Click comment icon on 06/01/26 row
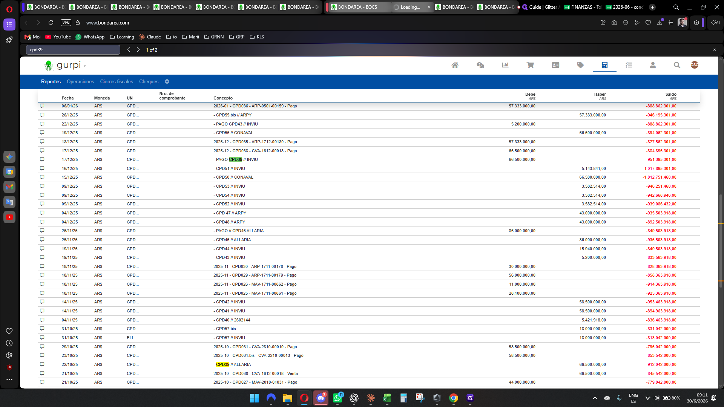Image resolution: width=724 pixels, height=407 pixels. (x=42, y=106)
